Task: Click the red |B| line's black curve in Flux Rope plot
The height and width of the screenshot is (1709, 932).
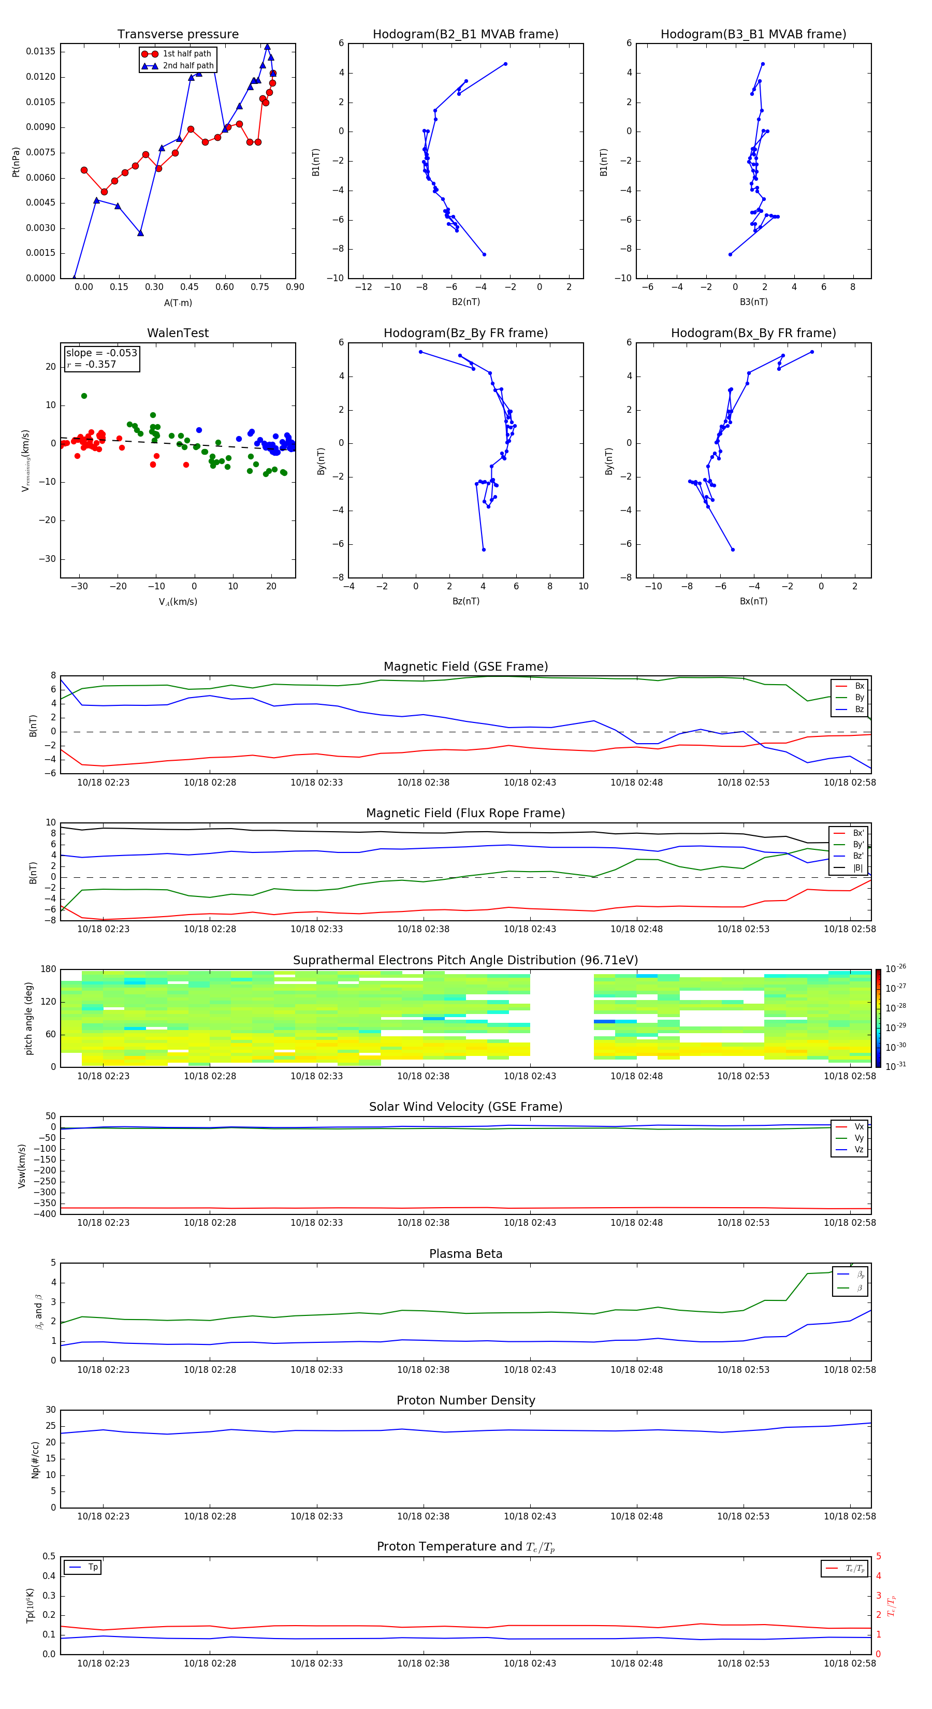Action: (465, 832)
